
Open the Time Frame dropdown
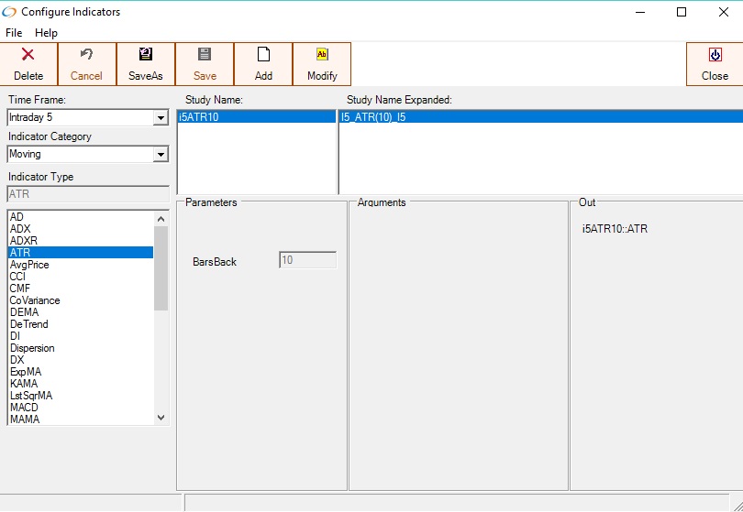coord(161,118)
